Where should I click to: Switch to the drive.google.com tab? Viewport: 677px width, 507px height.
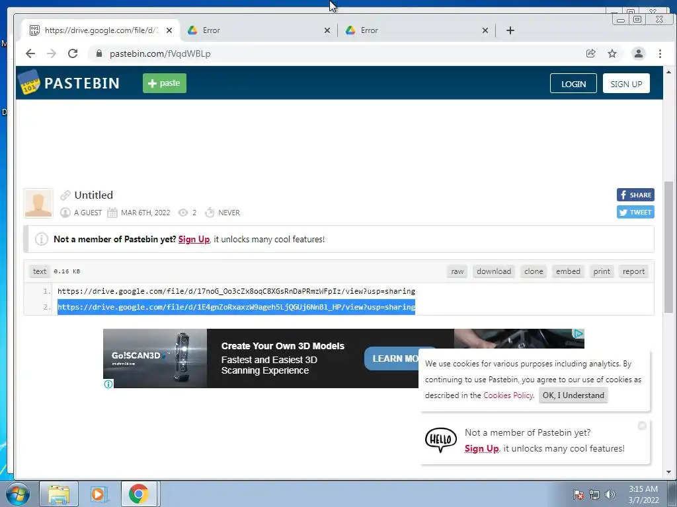[101, 30]
